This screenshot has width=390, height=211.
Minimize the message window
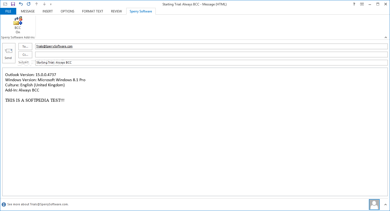tap(370, 4)
